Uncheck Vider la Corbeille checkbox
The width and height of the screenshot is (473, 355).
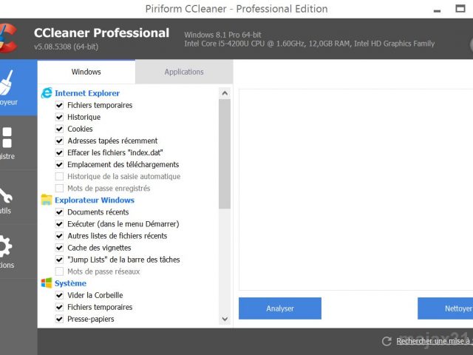point(59,295)
